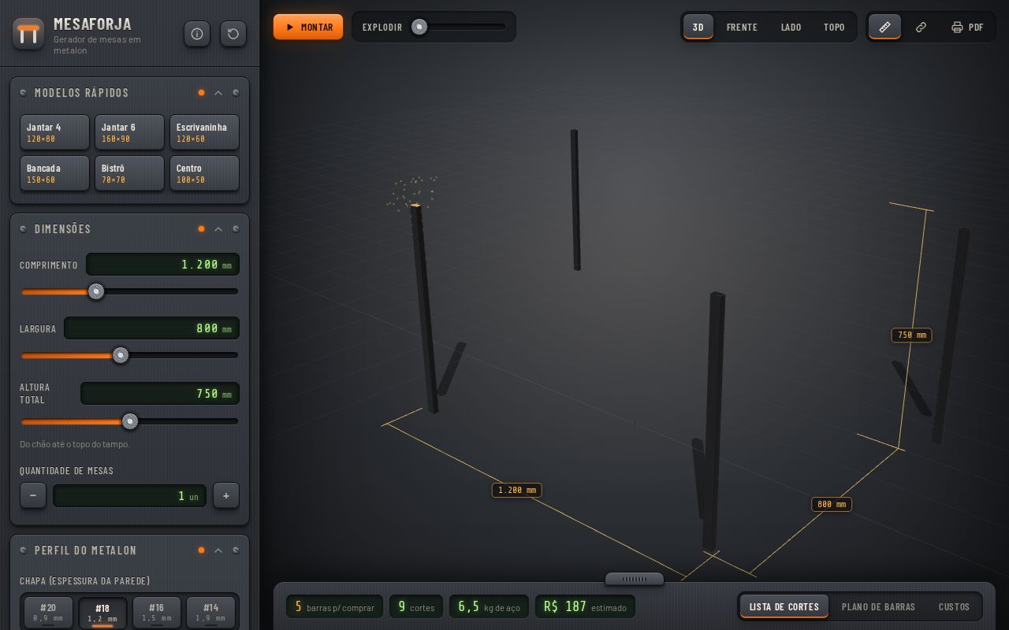
Task: Apply the Escrivaninha preset
Action: (x=204, y=132)
